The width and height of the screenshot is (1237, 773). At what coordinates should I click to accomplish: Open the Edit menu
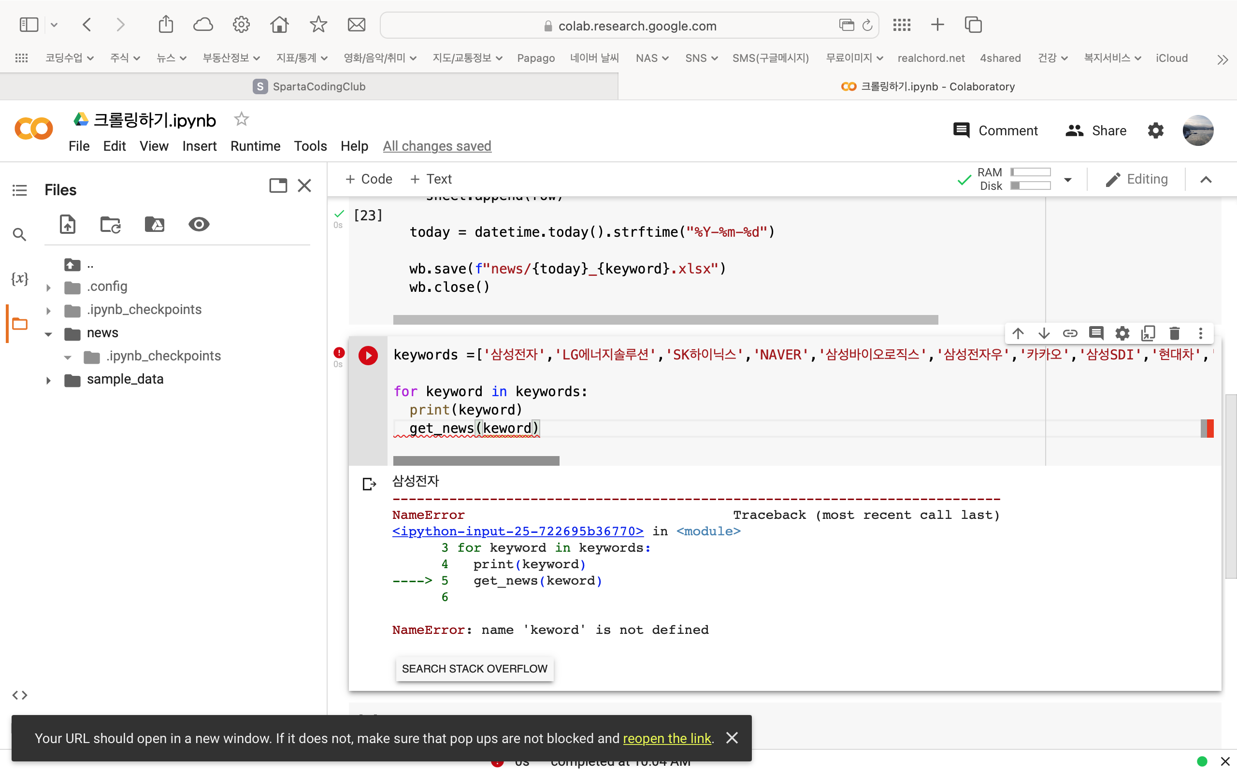pyautogui.click(x=115, y=146)
